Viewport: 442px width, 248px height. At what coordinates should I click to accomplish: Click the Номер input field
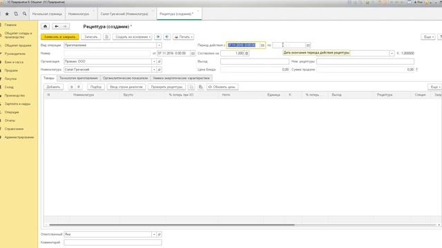[107, 53]
